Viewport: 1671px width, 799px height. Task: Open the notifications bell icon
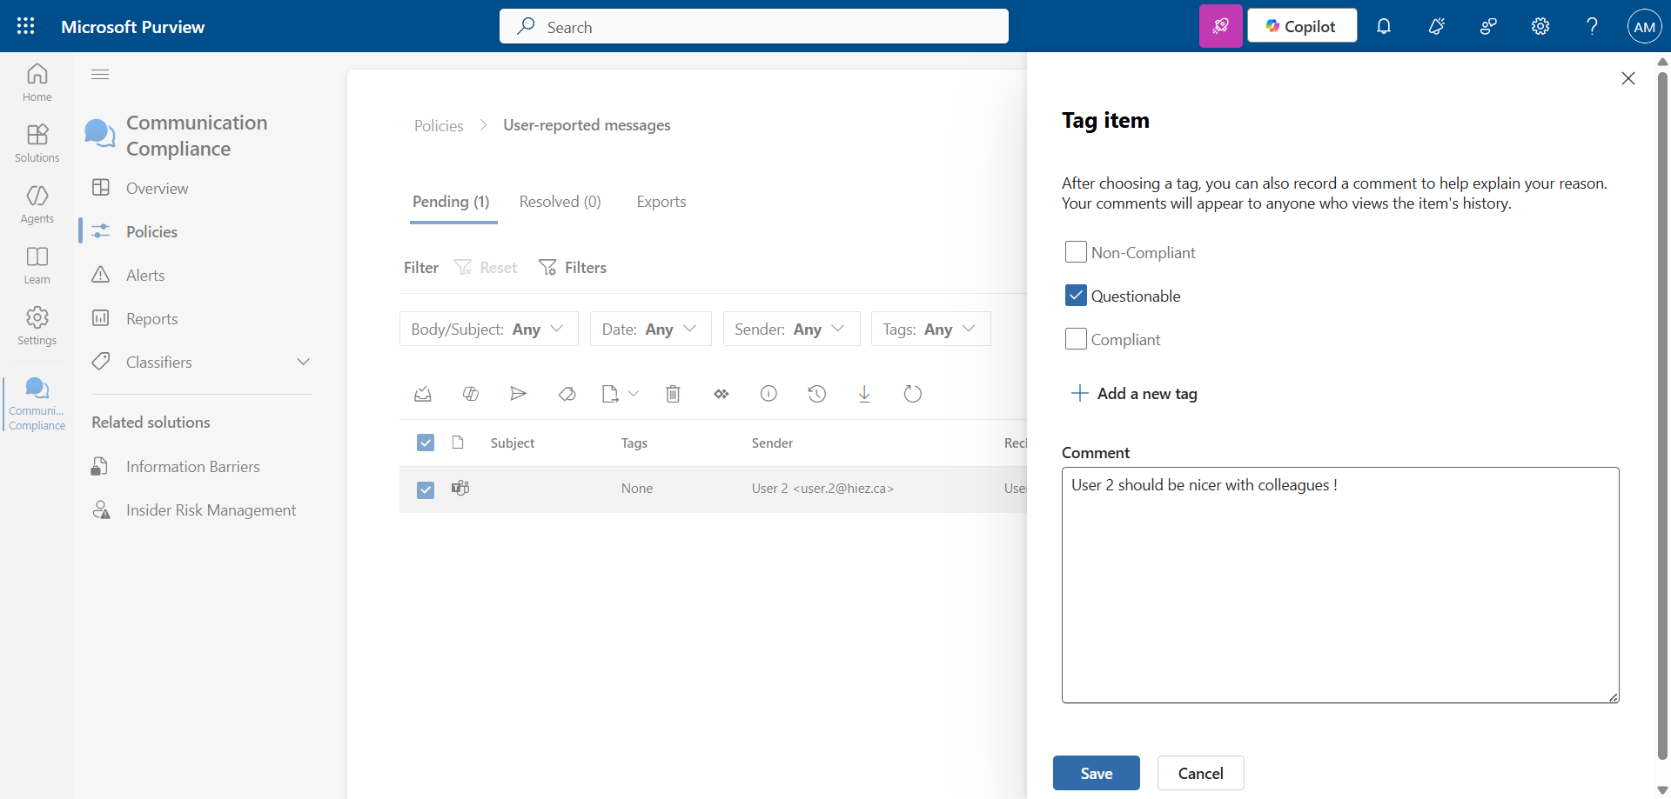[1384, 26]
